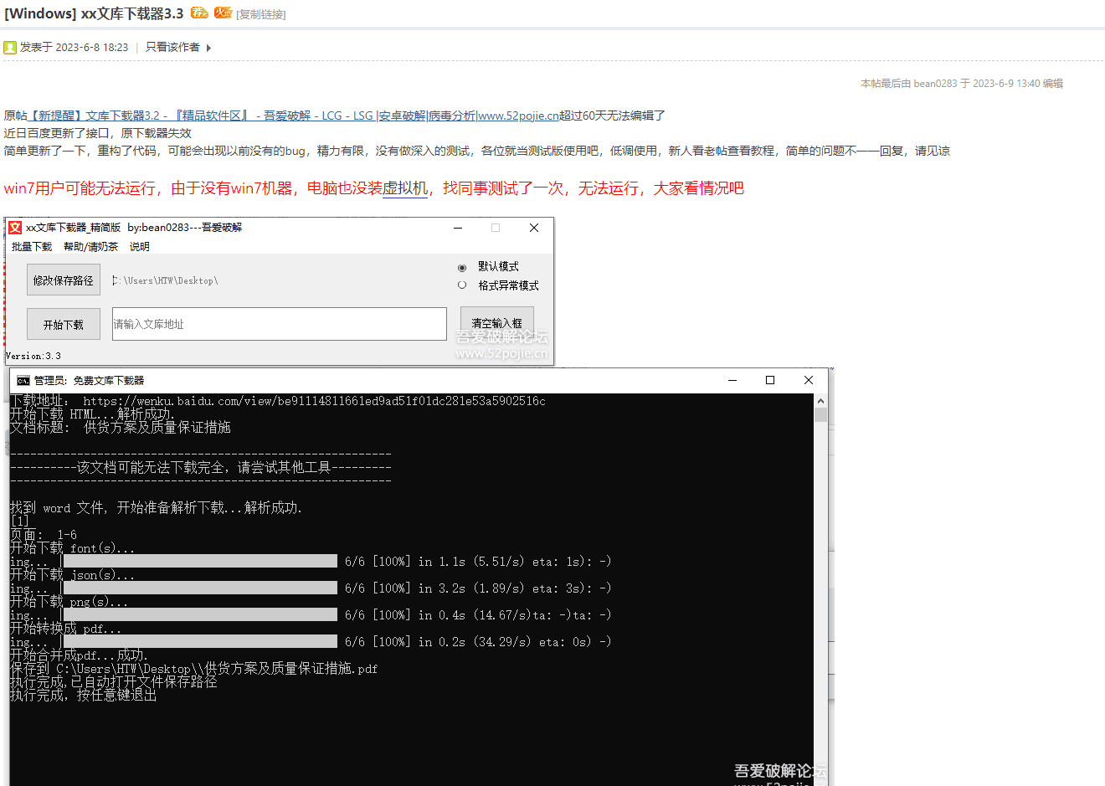Click the 修改保存路径 button
The height and width of the screenshot is (786, 1105).
[64, 280]
